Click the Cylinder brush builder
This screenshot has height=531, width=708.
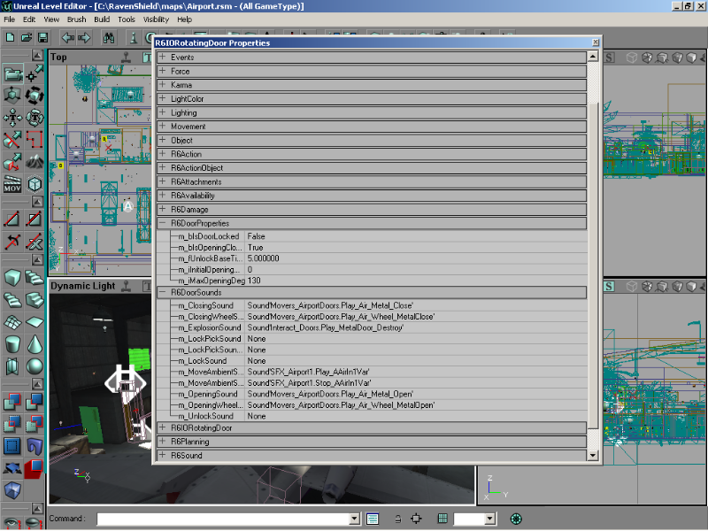click(x=12, y=344)
